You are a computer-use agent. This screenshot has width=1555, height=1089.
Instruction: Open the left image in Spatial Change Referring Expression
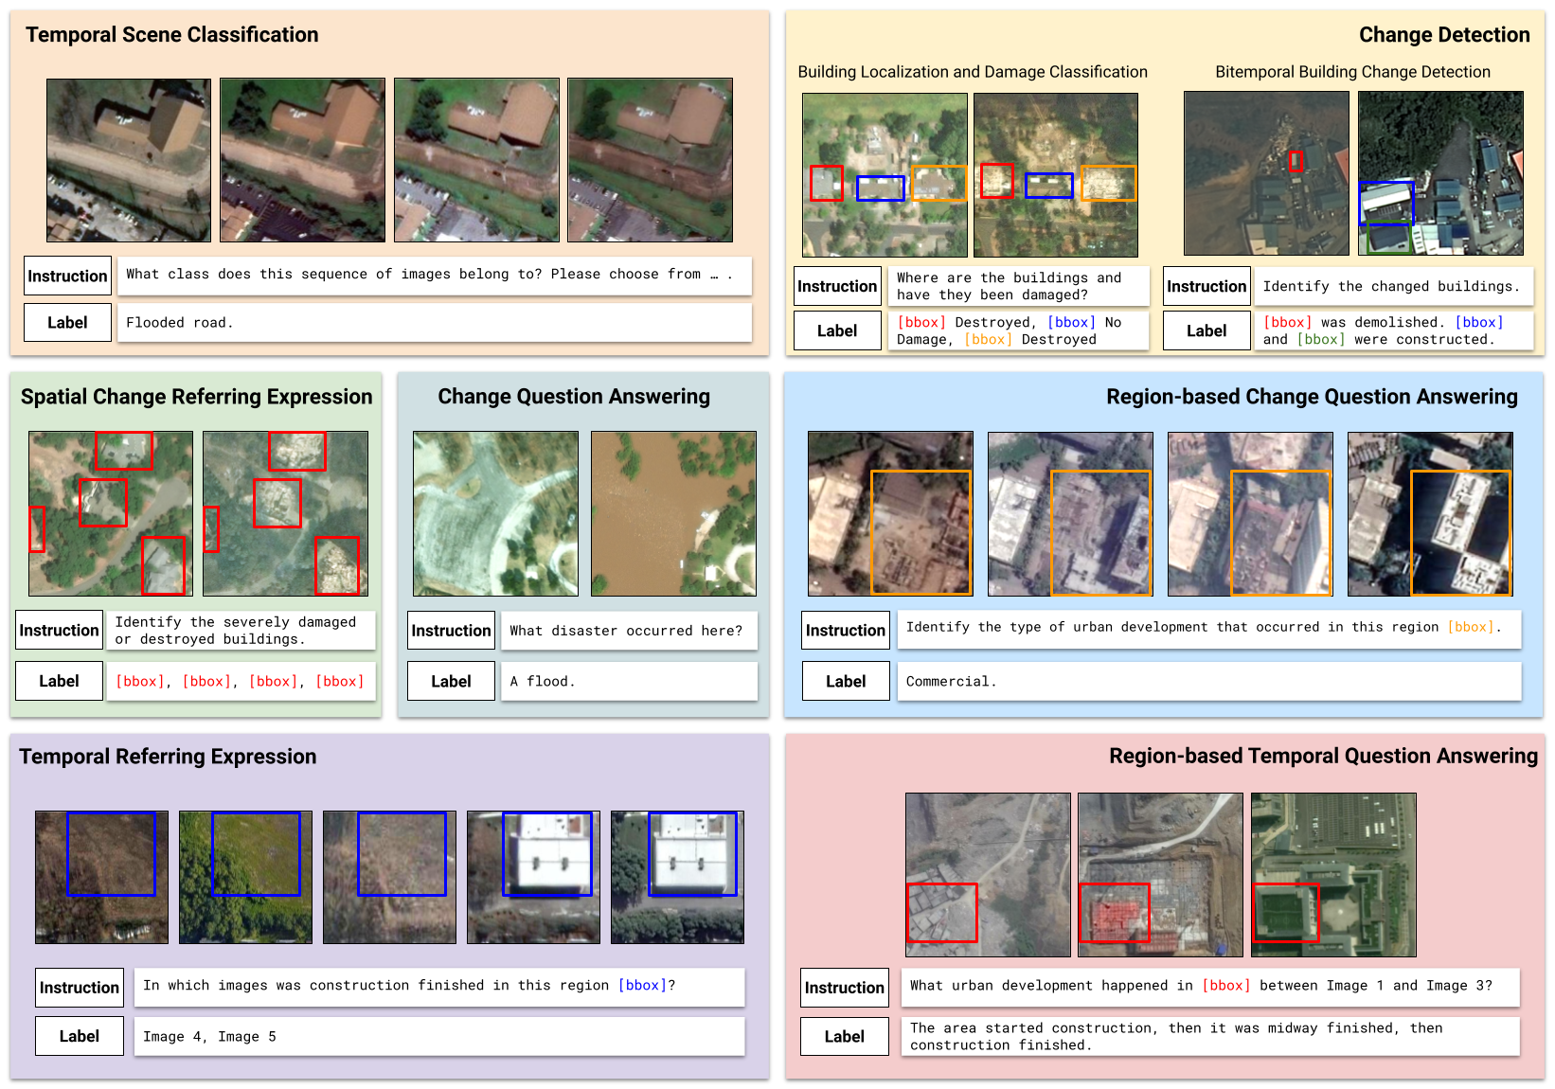(x=111, y=513)
